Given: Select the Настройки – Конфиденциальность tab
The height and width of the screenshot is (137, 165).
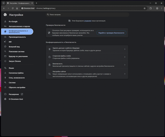Looking at the screenshot, I should [x=20, y=3].
